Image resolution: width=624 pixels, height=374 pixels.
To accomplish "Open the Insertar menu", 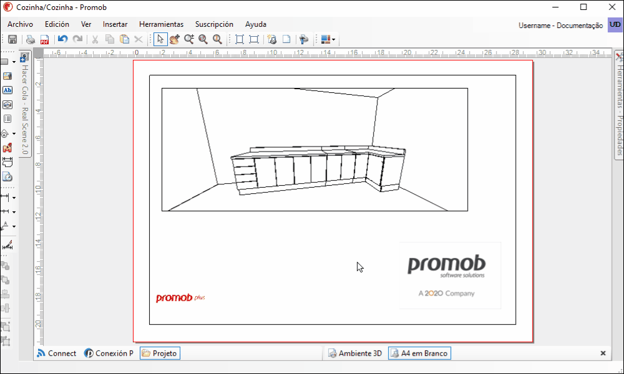I will 115,24.
